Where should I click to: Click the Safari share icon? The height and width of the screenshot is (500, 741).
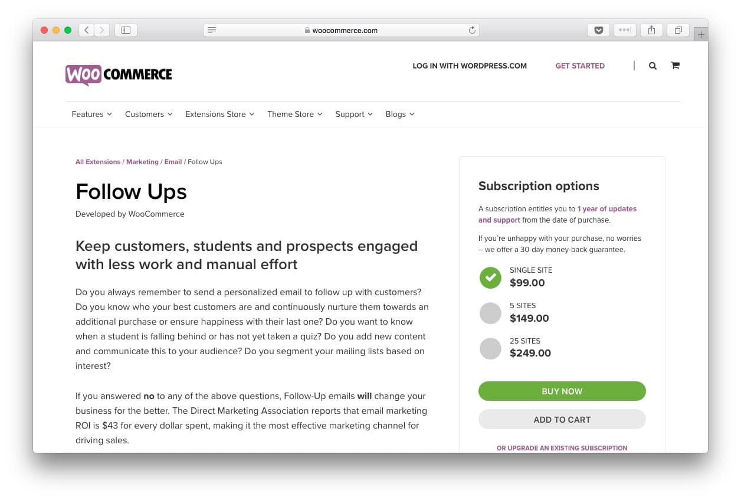tap(651, 30)
